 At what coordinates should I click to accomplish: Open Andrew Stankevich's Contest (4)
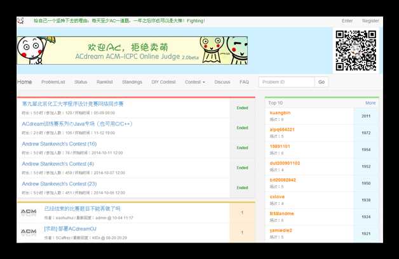click(x=58, y=164)
